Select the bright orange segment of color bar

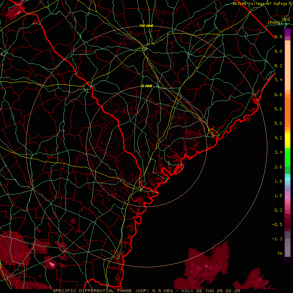(287, 112)
